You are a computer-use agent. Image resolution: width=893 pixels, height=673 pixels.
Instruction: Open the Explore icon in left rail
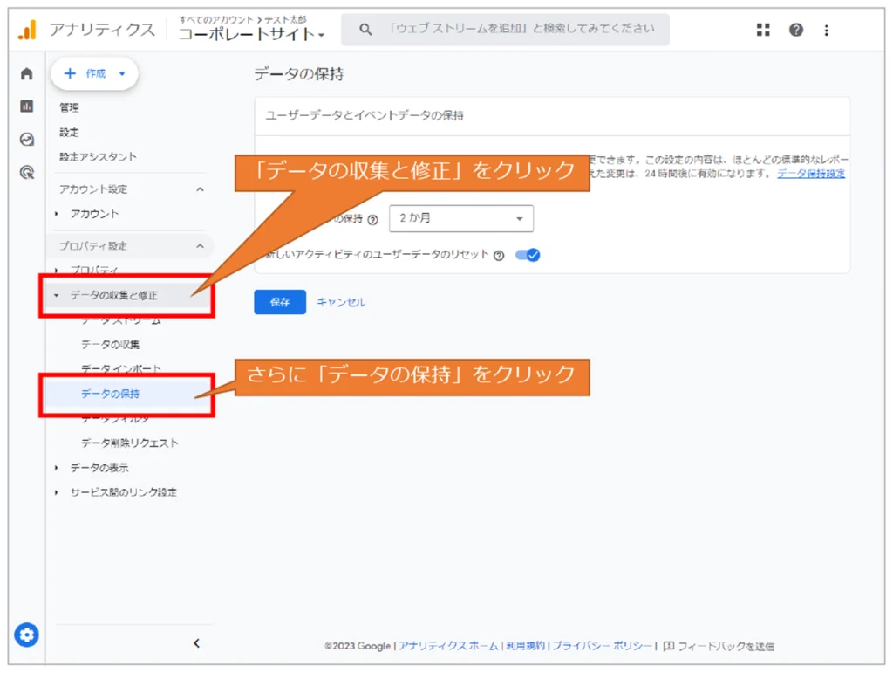(27, 140)
